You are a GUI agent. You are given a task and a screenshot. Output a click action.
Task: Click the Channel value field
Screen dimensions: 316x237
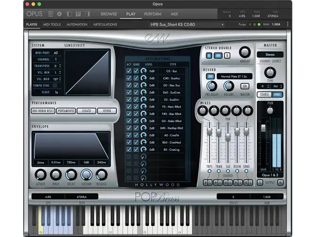(56, 59)
